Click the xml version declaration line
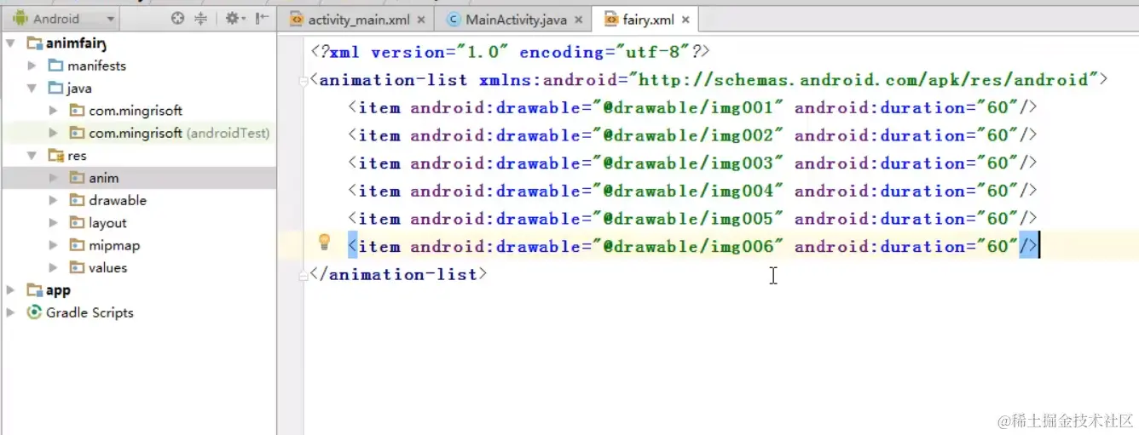Screen dimensions: 1139x435 tap(511, 52)
